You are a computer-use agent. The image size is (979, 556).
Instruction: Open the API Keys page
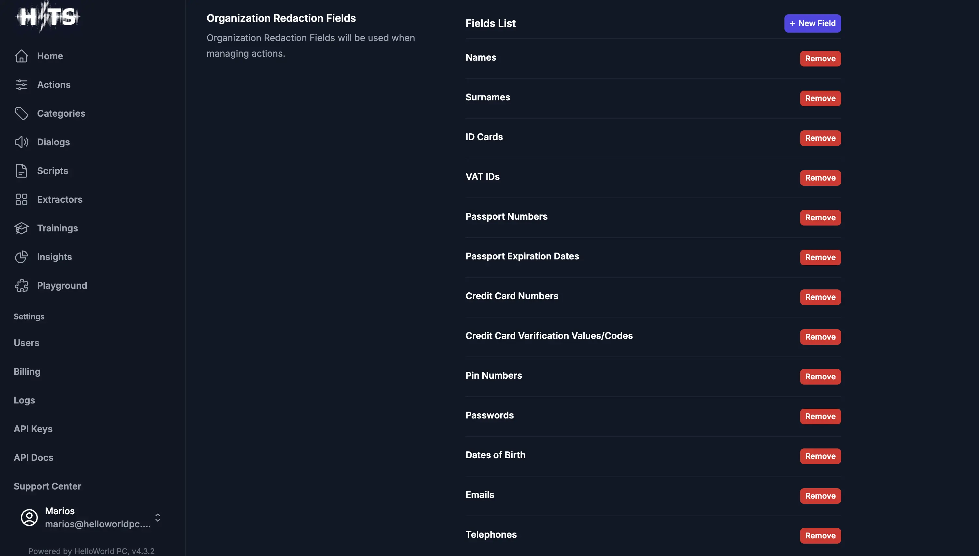33,429
